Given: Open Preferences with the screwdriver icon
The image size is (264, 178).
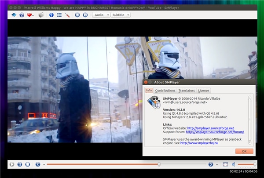Looking at the screenshot, I should (x=67, y=15).
